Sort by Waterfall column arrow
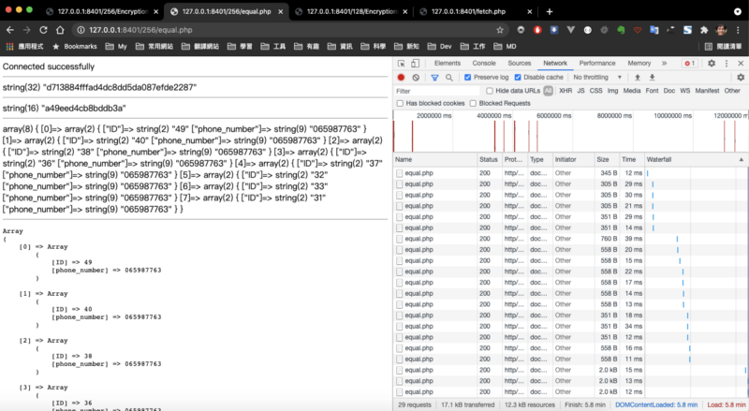 tap(741, 159)
